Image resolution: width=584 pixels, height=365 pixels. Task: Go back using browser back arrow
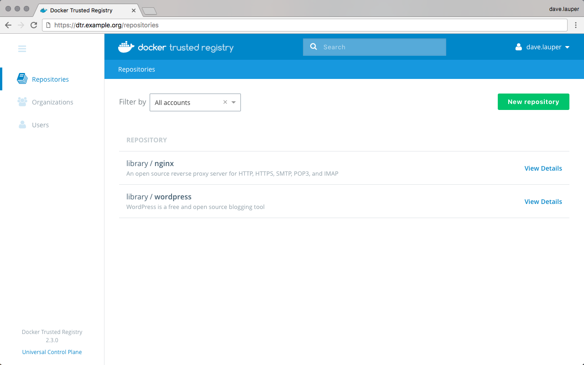(x=8, y=25)
